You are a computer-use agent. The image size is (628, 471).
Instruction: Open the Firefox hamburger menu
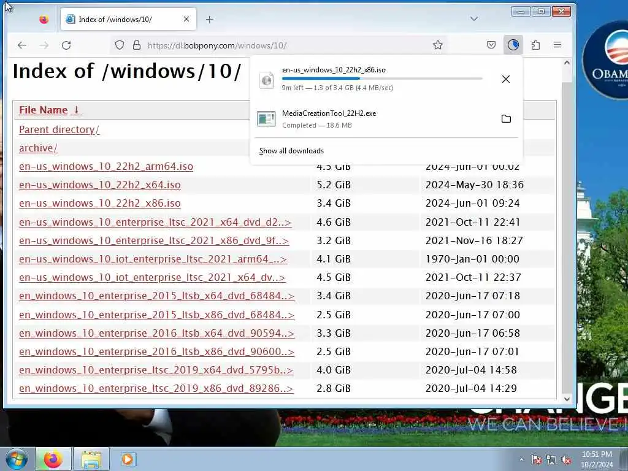(x=557, y=45)
